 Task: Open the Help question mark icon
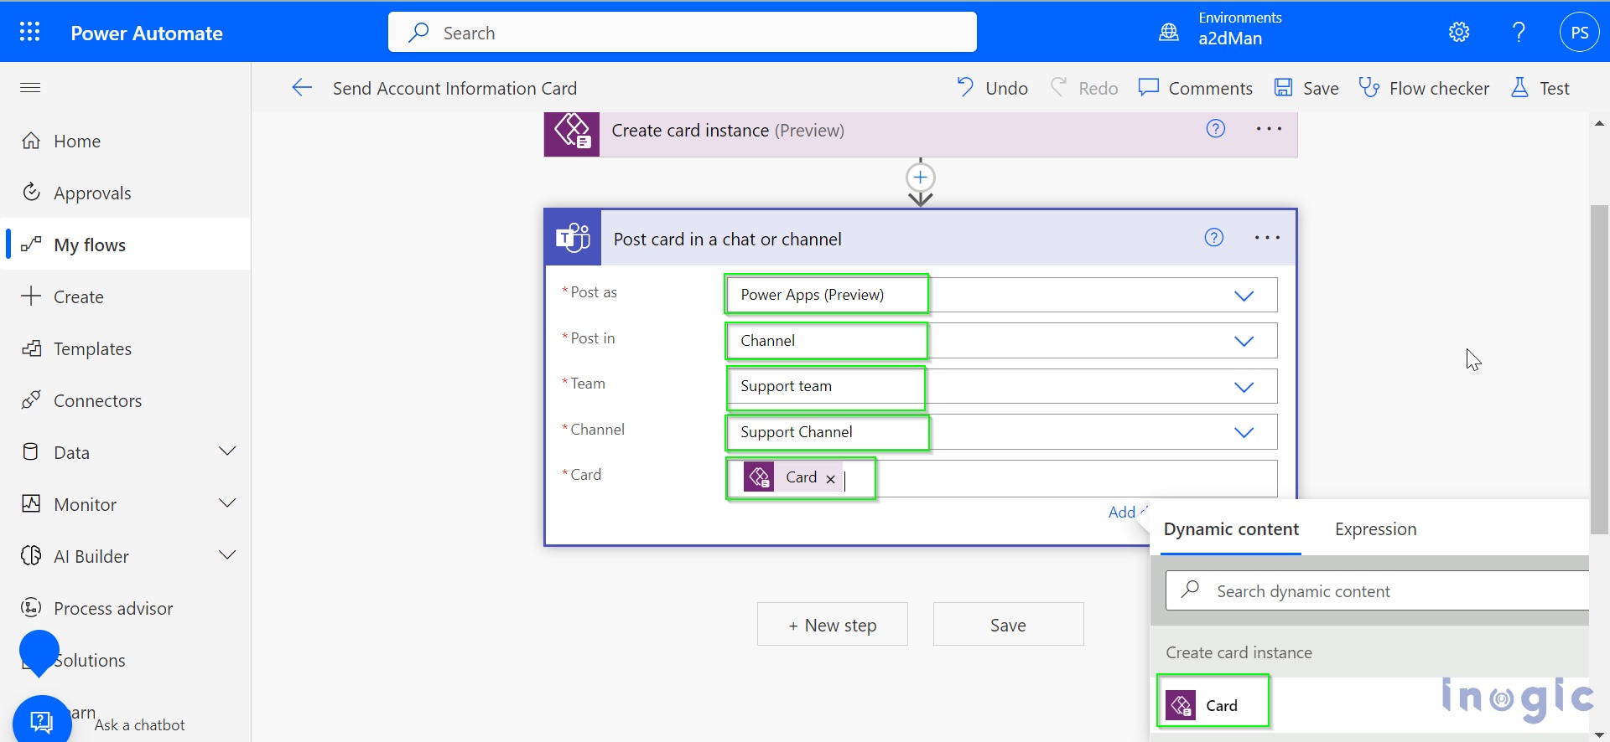pyautogui.click(x=1519, y=33)
